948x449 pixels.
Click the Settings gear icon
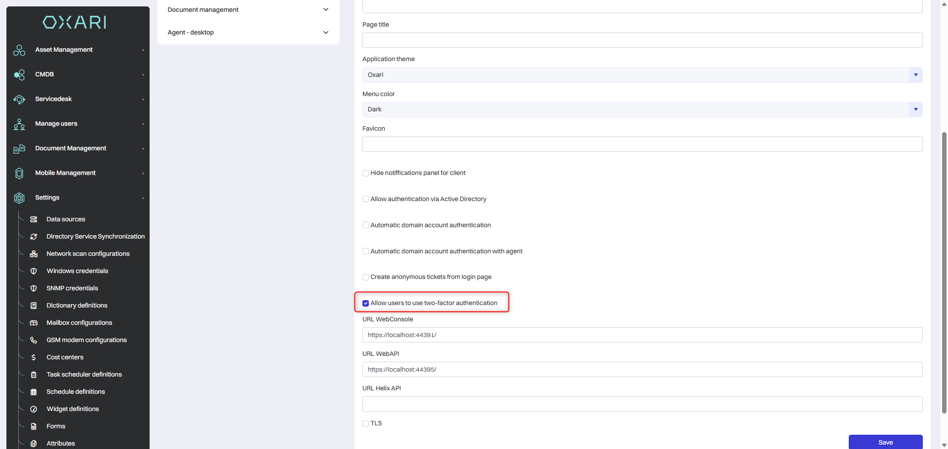point(19,198)
